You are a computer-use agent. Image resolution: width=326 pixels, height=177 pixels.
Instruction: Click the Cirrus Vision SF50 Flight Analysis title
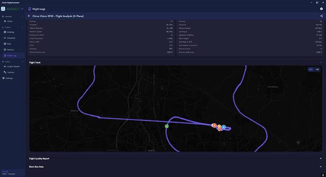[58, 16]
